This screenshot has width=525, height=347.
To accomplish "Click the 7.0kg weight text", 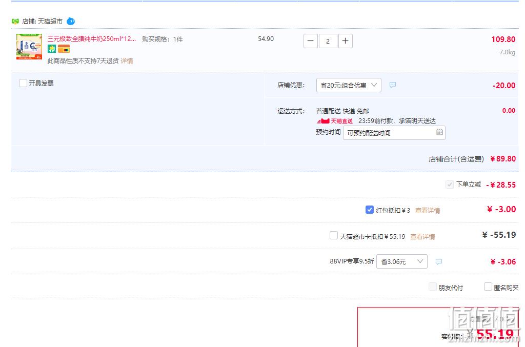I will (507, 52).
